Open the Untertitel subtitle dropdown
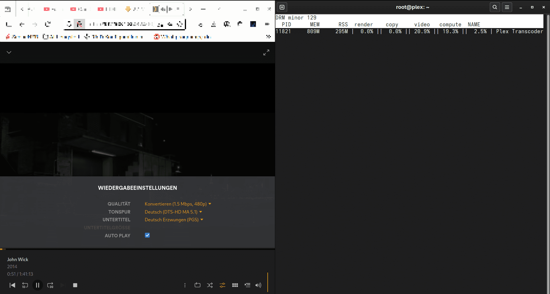The image size is (550, 294). coord(174,220)
